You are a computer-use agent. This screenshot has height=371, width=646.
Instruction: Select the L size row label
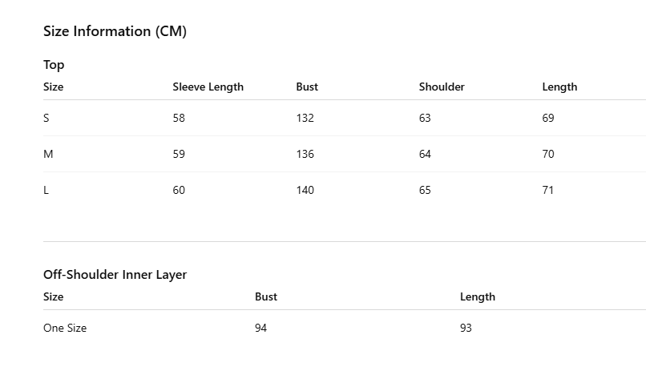(46, 190)
